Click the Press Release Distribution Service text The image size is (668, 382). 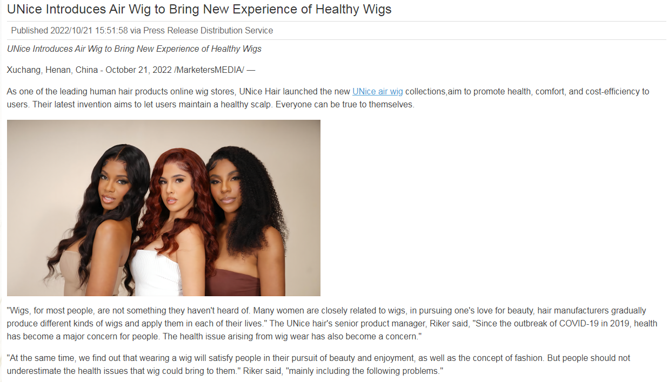click(208, 31)
